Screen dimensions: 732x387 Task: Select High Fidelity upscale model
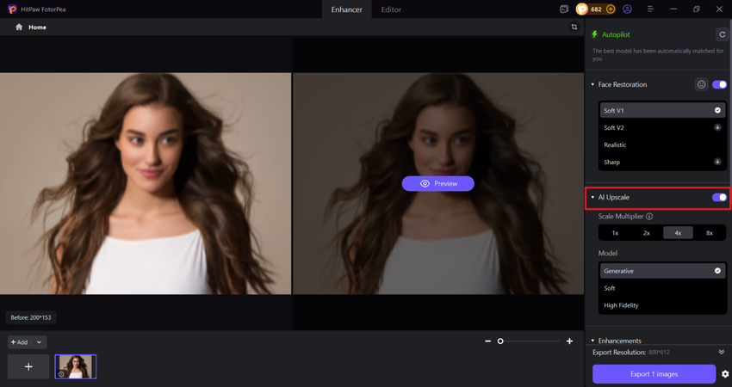(x=662, y=305)
